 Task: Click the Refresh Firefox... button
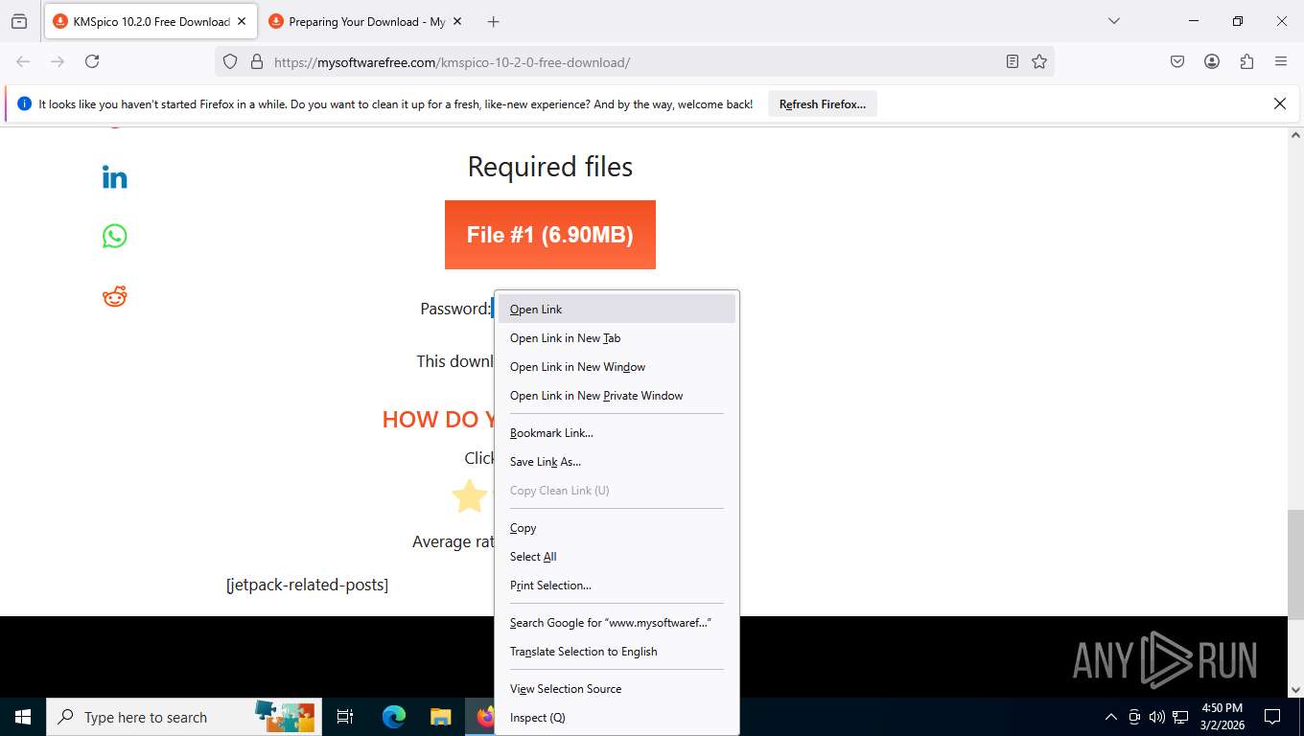pos(823,104)
